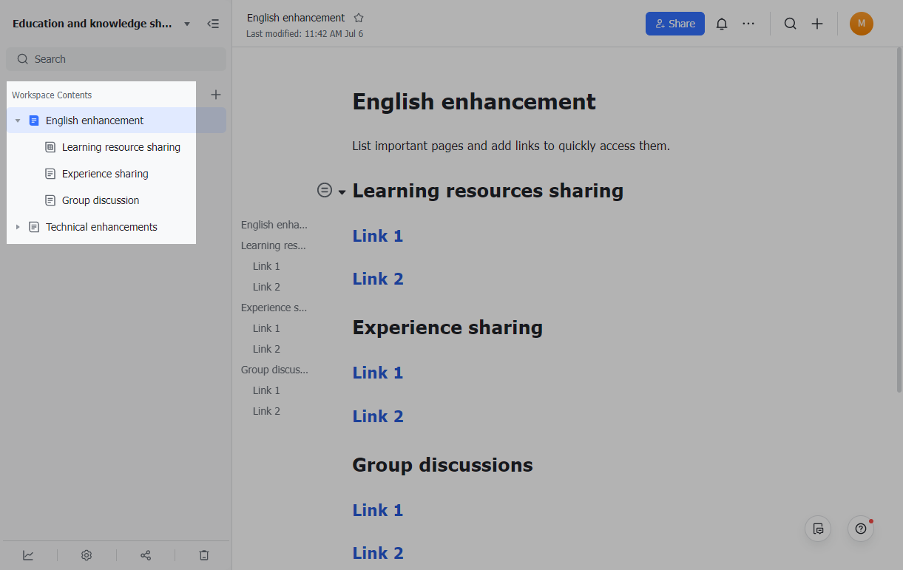Collapse the English enhancement tree node
The image size is (903, 570).
pos(18,121)
